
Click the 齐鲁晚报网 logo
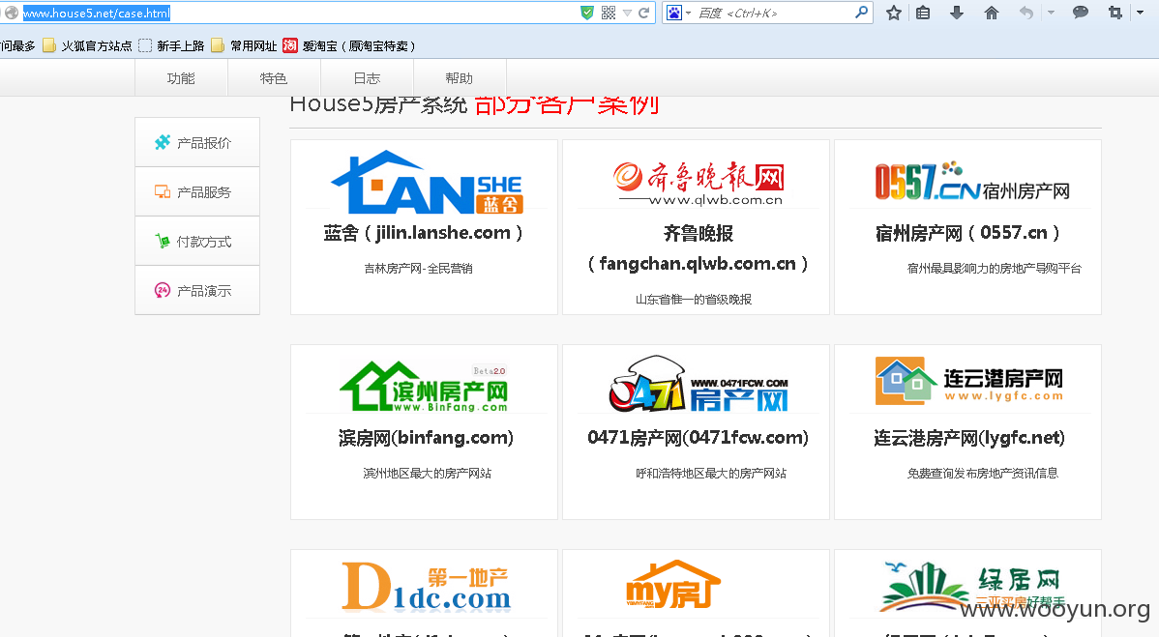click(699, 183)
